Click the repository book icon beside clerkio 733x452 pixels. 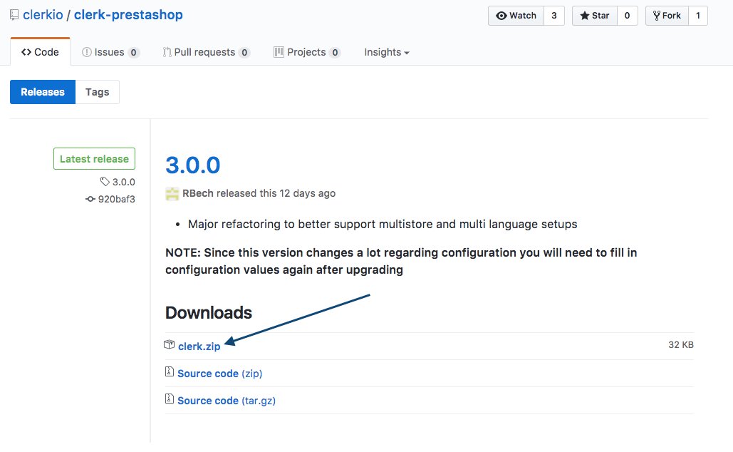pos(13,14)
